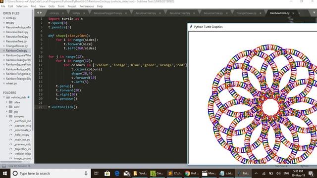Viewport: 317px width, 178px height.
Task: Open the Project menu
Action: (x=72, y=6)
